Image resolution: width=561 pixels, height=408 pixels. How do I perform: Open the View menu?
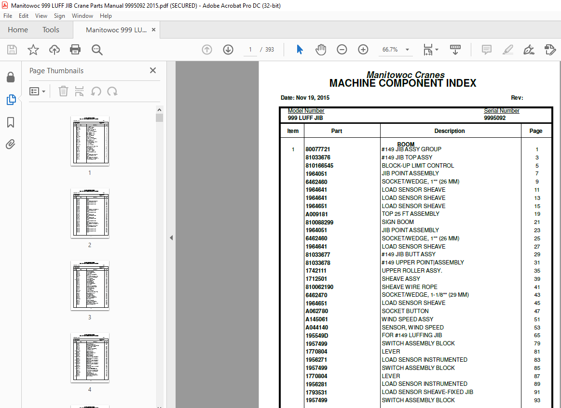[41, 16]
